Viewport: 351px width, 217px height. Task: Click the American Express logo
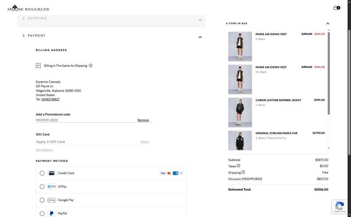pos(175,173)
